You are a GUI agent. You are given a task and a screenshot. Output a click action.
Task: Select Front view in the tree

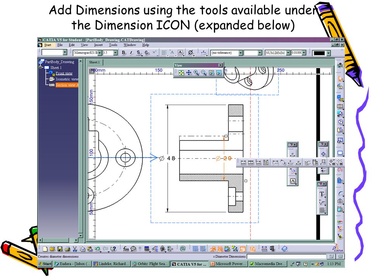[x=64, y=73]
